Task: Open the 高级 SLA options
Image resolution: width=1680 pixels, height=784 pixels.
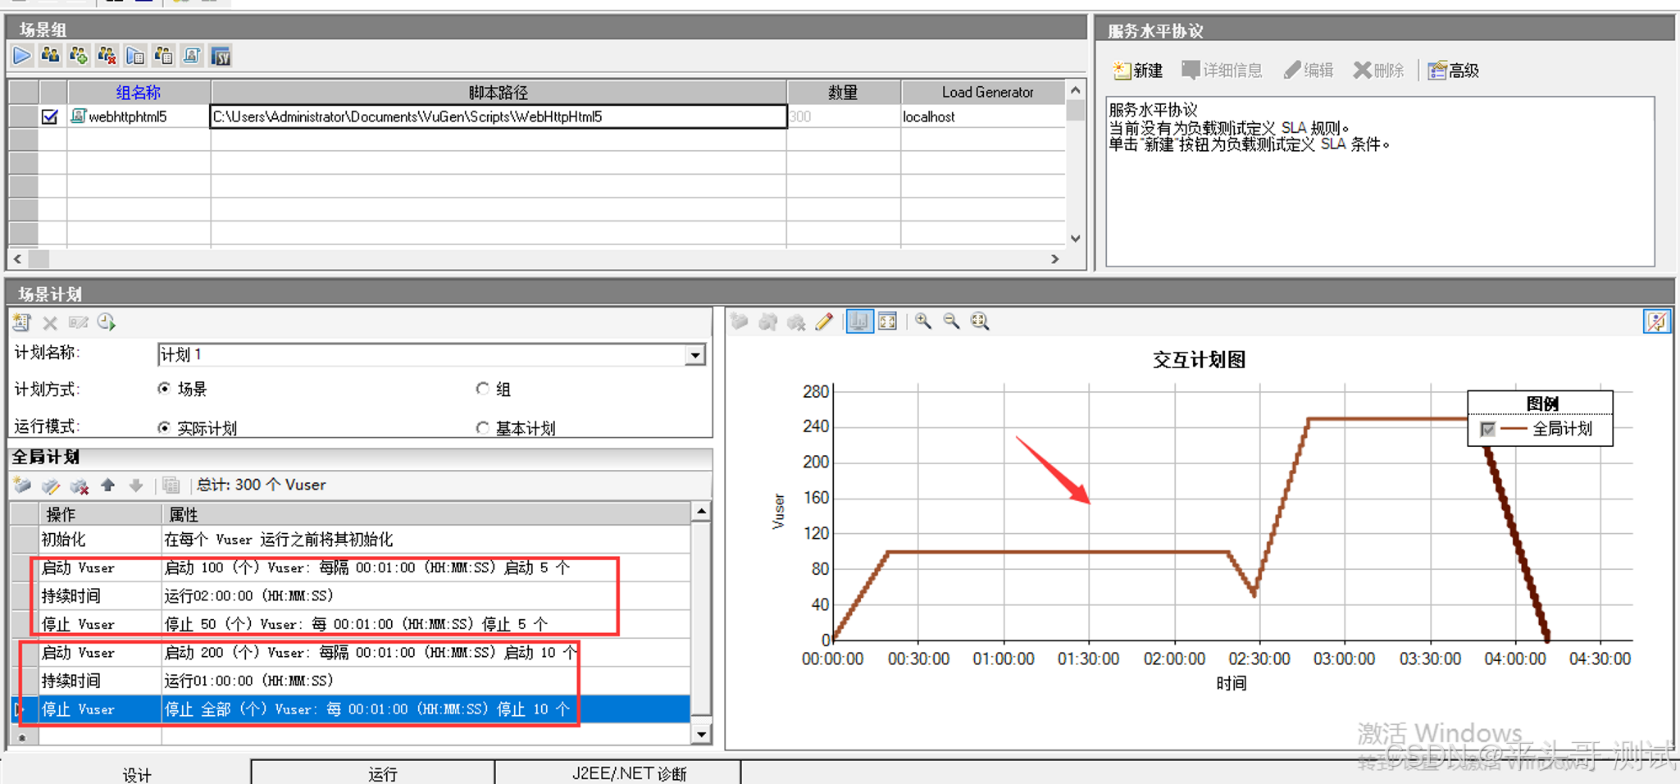Action: (x=1454, y=71)
